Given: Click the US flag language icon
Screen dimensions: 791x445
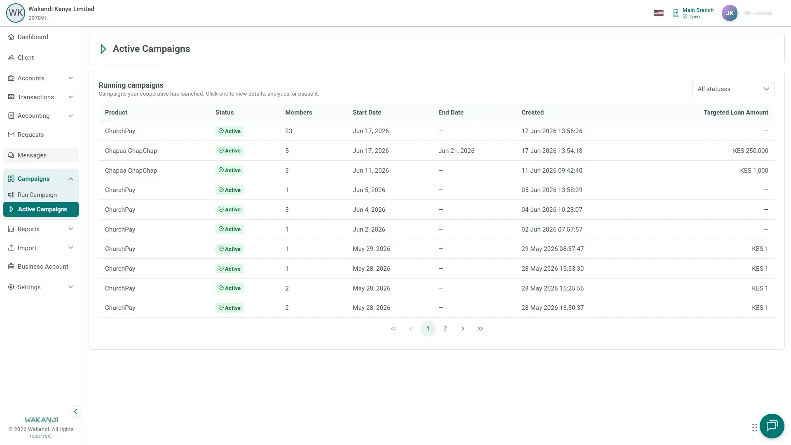Looking at the screenshot, I should (659, 13).
